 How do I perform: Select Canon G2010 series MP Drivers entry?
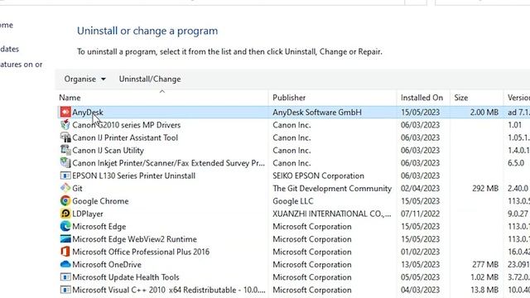click(x=127, y=125)
